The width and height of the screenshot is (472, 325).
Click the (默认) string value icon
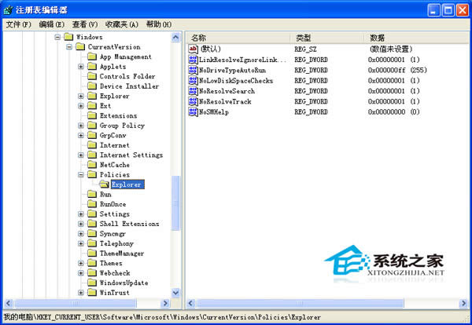pos(193,49)
